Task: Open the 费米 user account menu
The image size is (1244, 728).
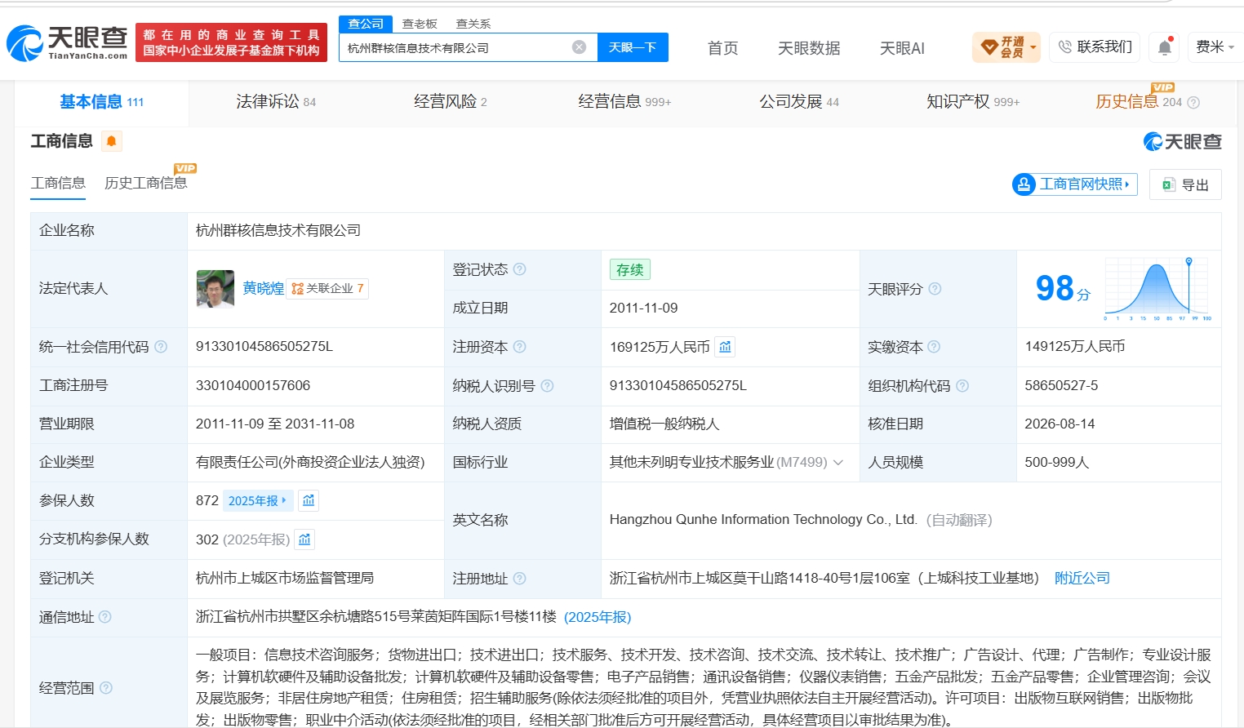Action: click(1215, 47)
